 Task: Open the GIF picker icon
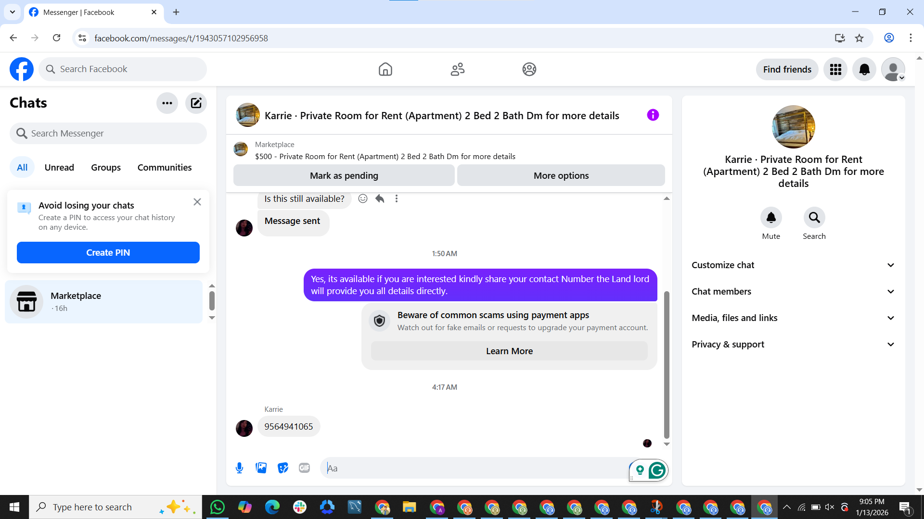[x=304, y=468]
